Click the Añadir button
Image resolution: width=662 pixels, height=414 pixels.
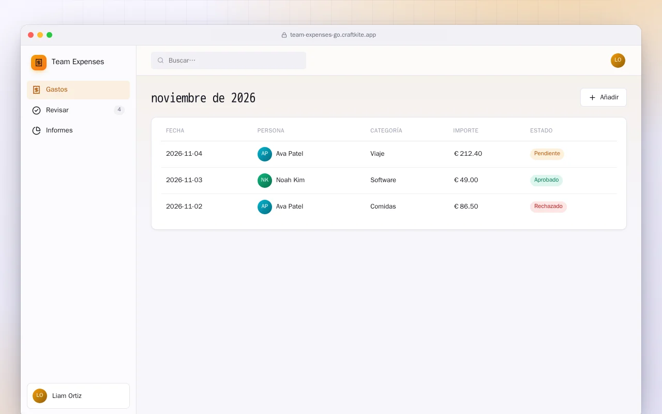603,97
